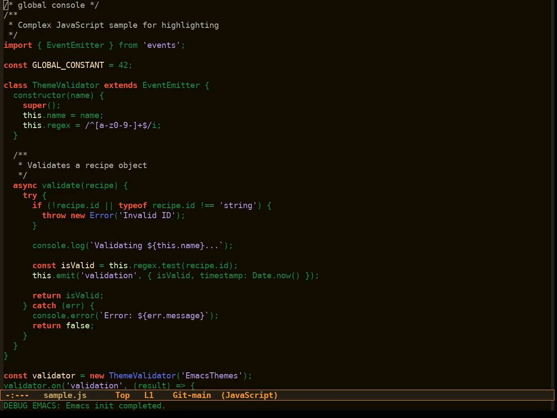Click 'constructor(name)' method definition
The width and height of the screenshot is (557, 418).
[x=54, y=95]
